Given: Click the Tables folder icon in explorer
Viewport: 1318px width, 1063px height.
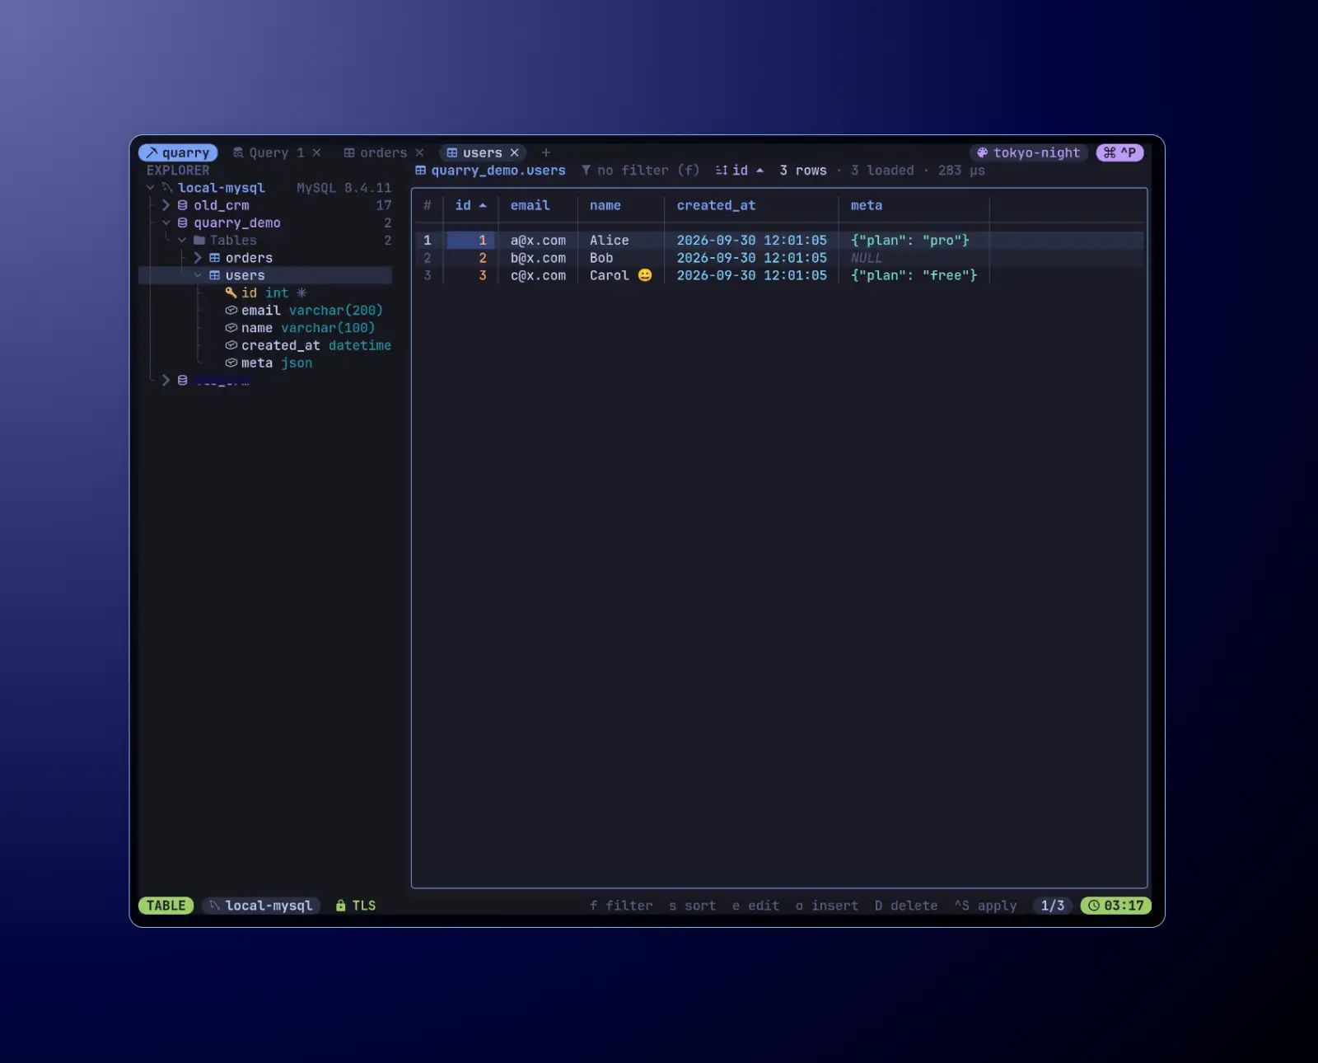Looking at the screenshot, I should tap(199, 240).
